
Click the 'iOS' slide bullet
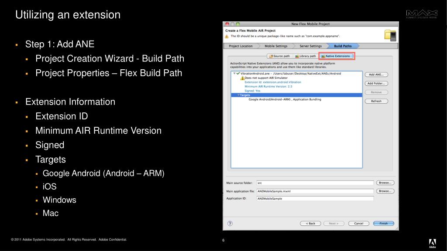[50, 187]
